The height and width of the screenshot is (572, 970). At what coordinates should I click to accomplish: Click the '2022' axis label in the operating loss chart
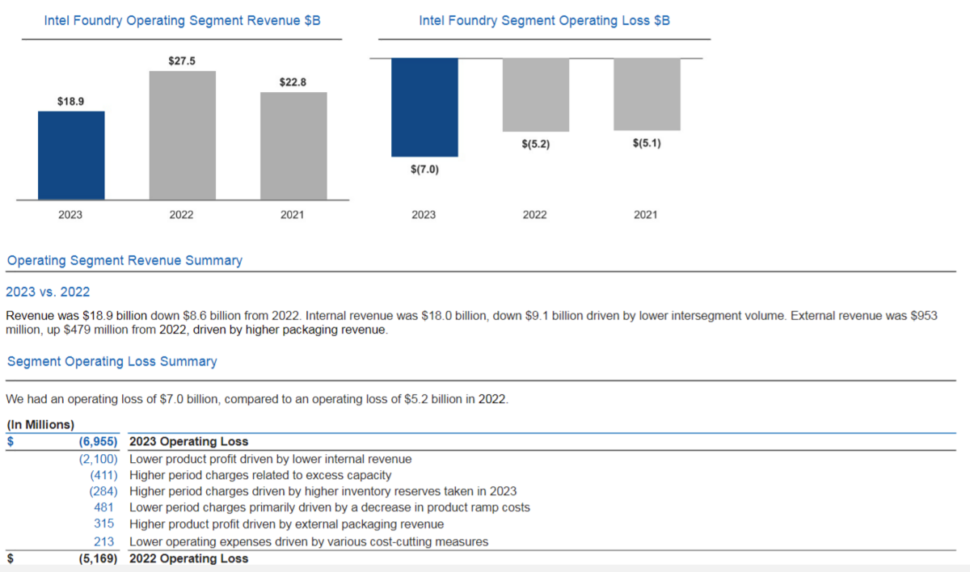(534, 215)
